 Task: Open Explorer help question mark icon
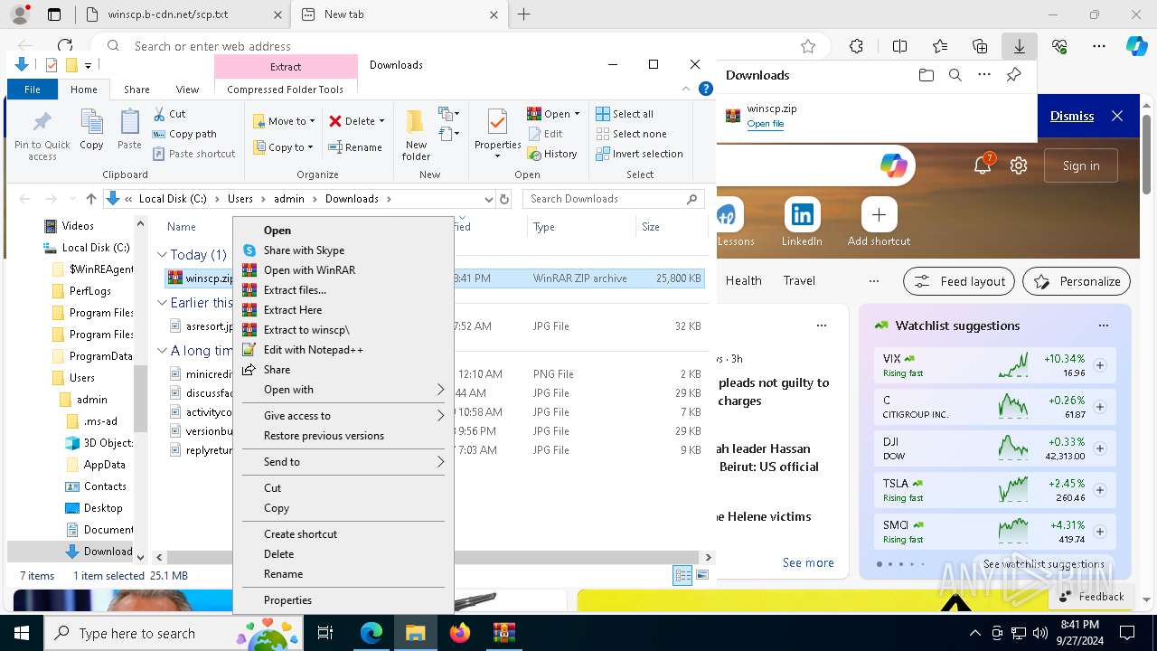tap(706, 89)
